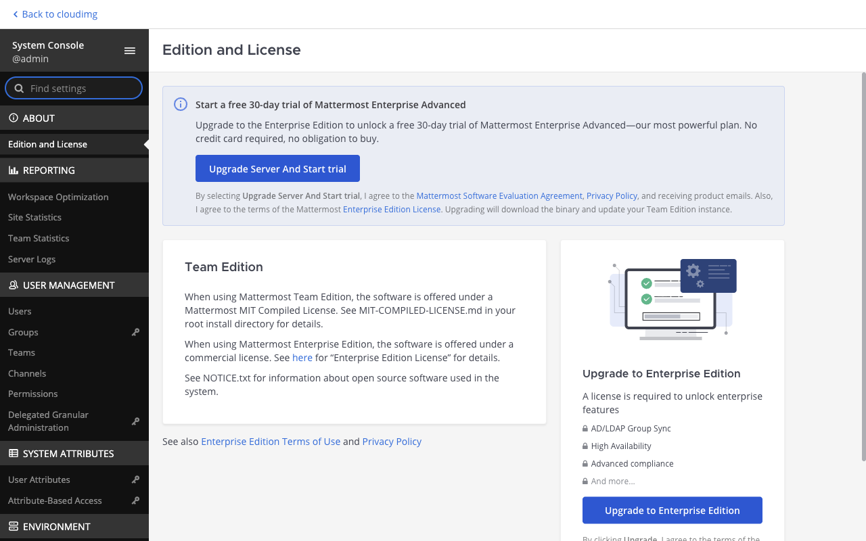Click the lock icon next to High Availability
866x541 pixels.
click(585, 446)
